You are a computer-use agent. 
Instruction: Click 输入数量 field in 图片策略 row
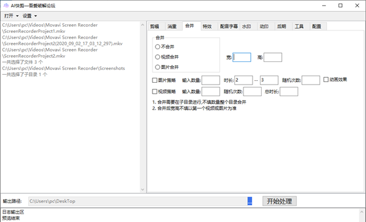[x=211, y=80]
